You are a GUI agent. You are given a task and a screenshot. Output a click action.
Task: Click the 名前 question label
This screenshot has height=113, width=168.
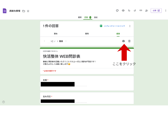coord(45,80)
